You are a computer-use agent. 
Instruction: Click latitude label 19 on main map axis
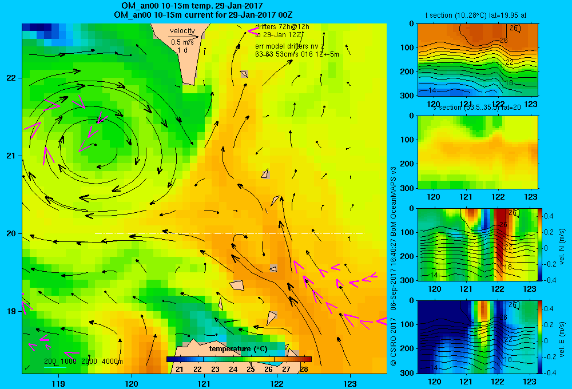point(11,311)
